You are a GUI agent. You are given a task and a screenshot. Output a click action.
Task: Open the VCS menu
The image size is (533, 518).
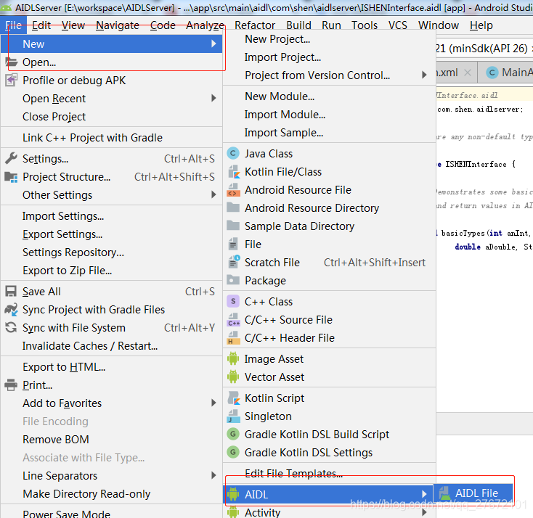coord(398,25)
